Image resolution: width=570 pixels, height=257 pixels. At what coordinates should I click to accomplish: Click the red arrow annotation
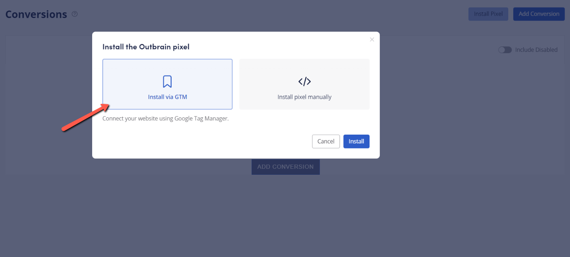click(x=85, y=117)
